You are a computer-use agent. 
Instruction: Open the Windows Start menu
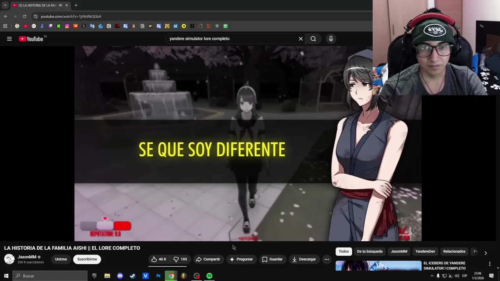(x=6, y=276)
